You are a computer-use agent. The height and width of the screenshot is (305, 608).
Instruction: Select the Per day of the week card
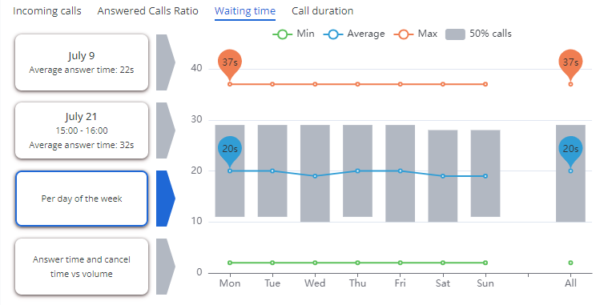(82, 199)
